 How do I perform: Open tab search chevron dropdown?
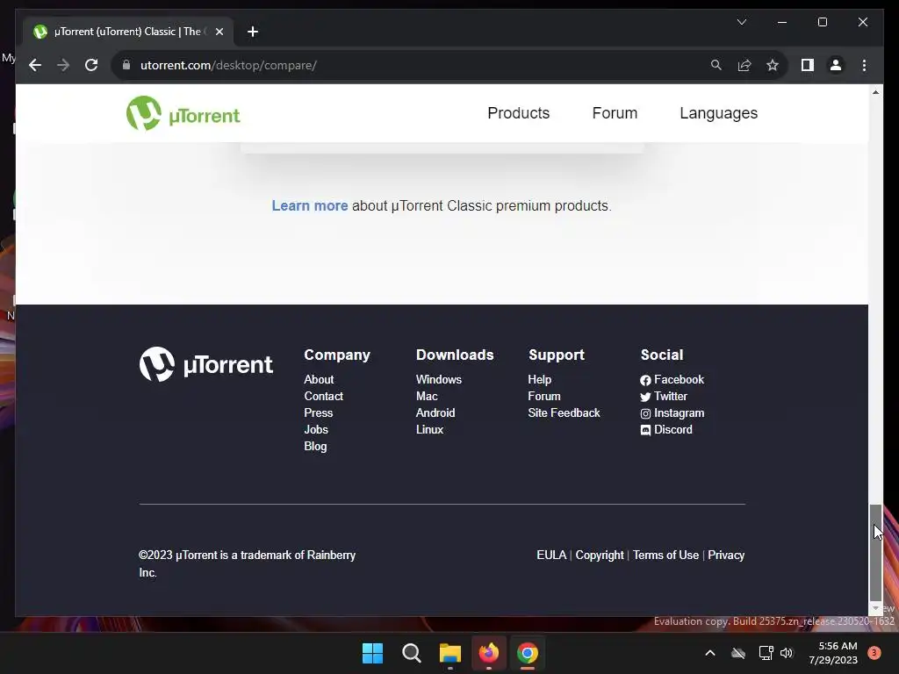[741, 22]
